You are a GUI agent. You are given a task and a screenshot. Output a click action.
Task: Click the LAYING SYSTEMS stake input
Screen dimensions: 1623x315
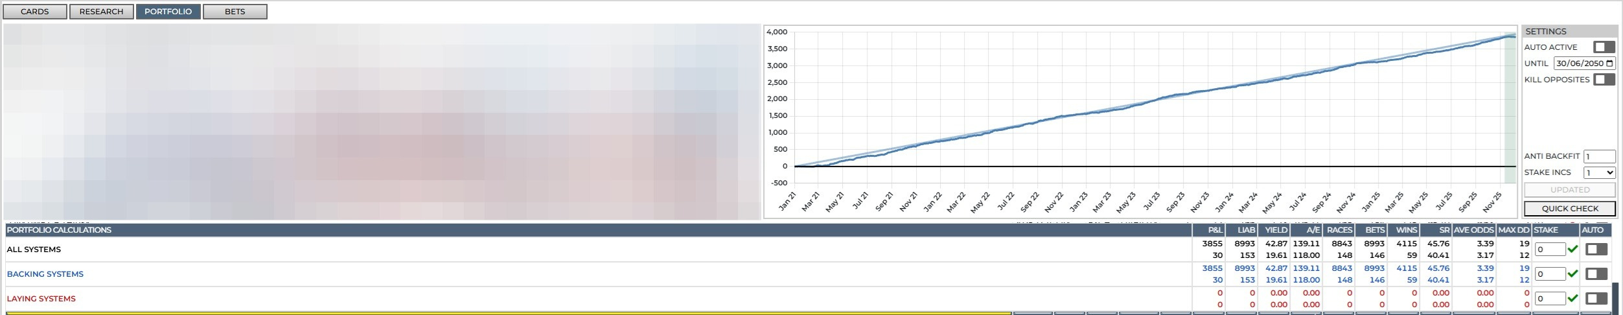point(1550,299)
